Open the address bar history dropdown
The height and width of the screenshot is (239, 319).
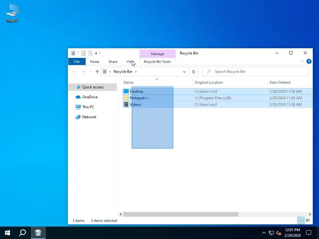pos(184,72)
